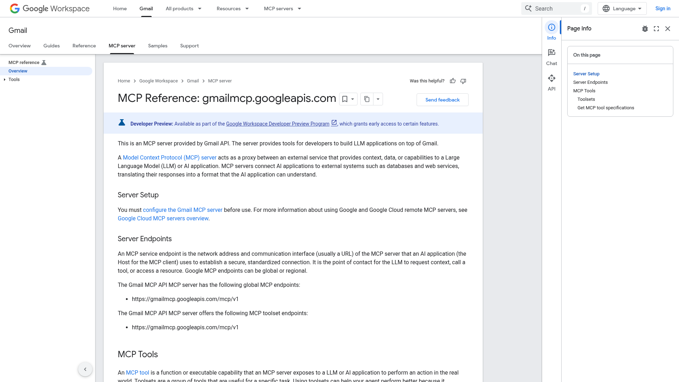Viewport: 679px width, 382px height.
Task: Click the bookmark icon beside page title
Action: point(345,99)
